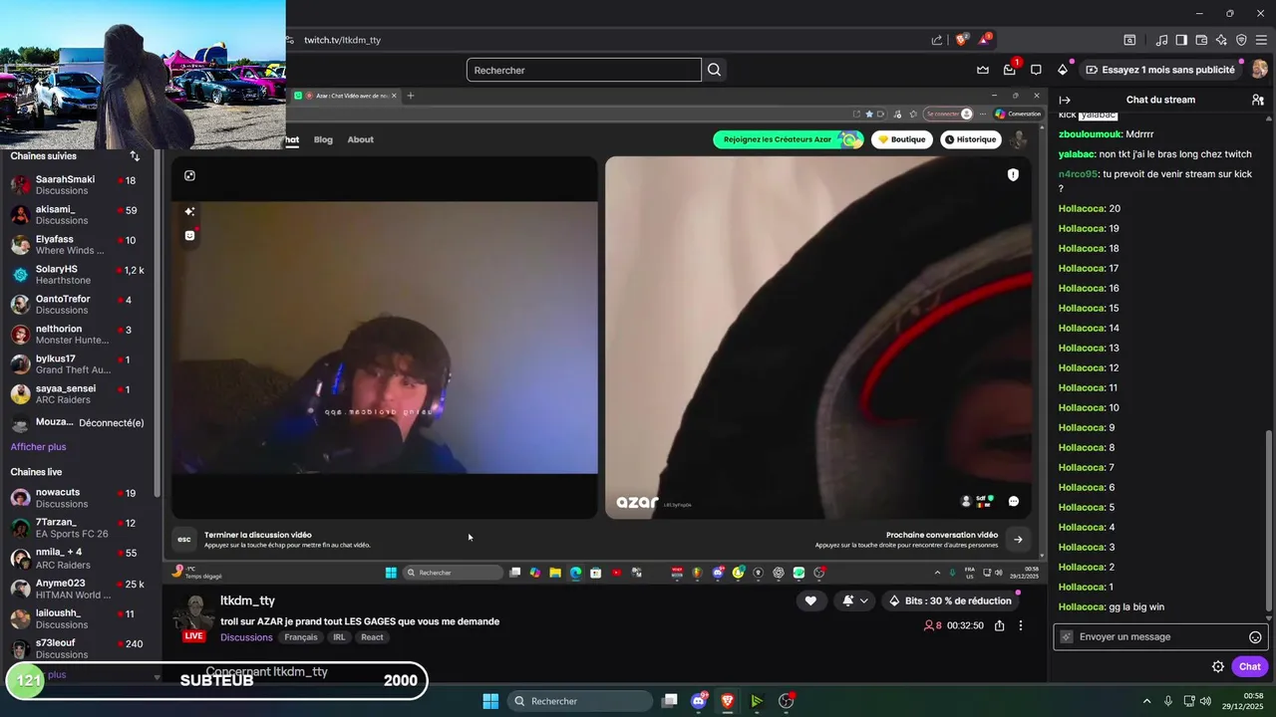Open the SaarahSmaki followed channel
This screenshot has height=717, width=1276.
(x=80, y=185)
